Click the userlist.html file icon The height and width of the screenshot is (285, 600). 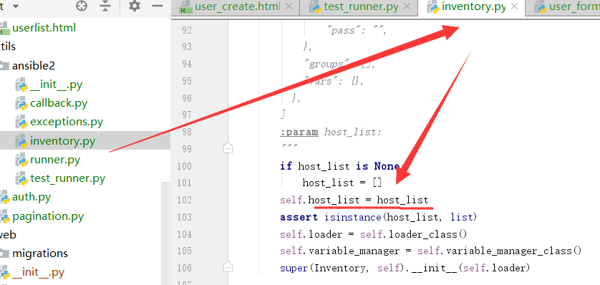coord(4,28)
